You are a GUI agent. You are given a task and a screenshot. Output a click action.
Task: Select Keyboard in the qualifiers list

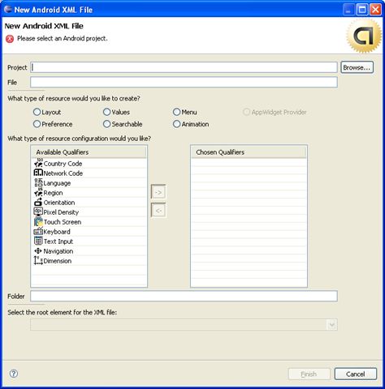89,232
